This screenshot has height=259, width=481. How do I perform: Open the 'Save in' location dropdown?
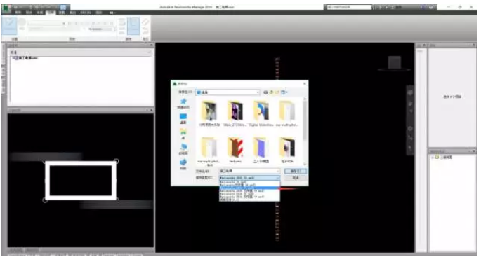(228, 92)
